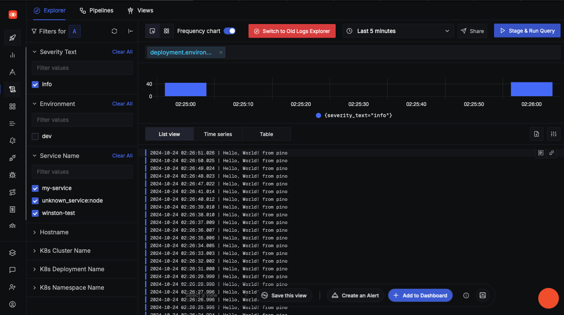Remove the deployment.environ... query tag
The image size is (564, 315).
pos(221,52)
